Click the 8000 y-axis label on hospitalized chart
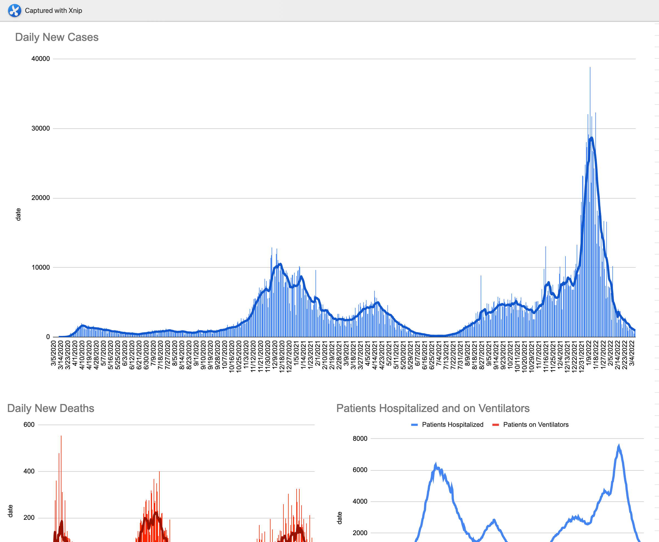659x542 pixels. [360, 438]
